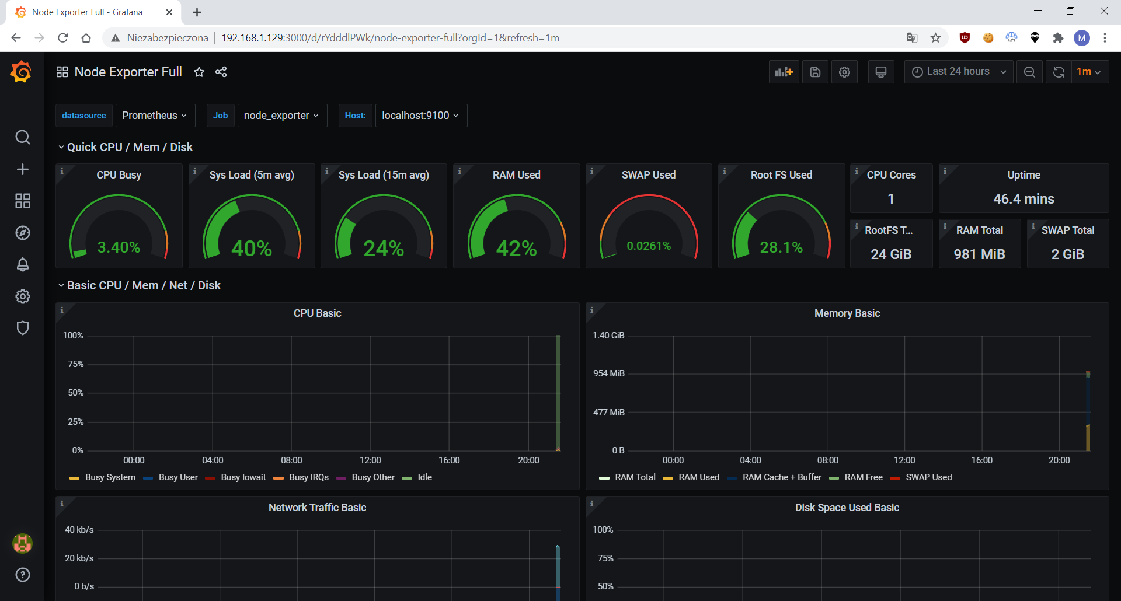Viewport: 1121px width, 601px height.
Task: Click info icon on SWAP Used panel
Action: pos(591,171)
